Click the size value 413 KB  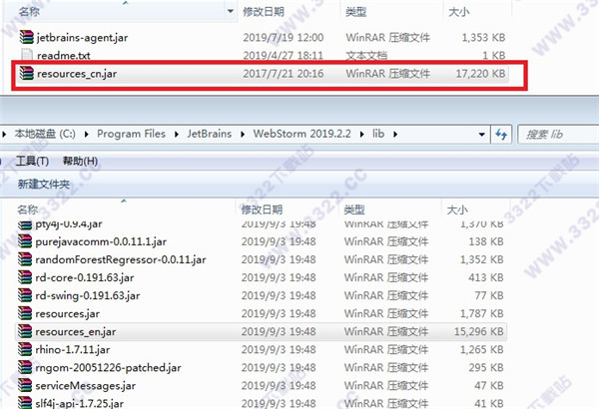[486, 277]
